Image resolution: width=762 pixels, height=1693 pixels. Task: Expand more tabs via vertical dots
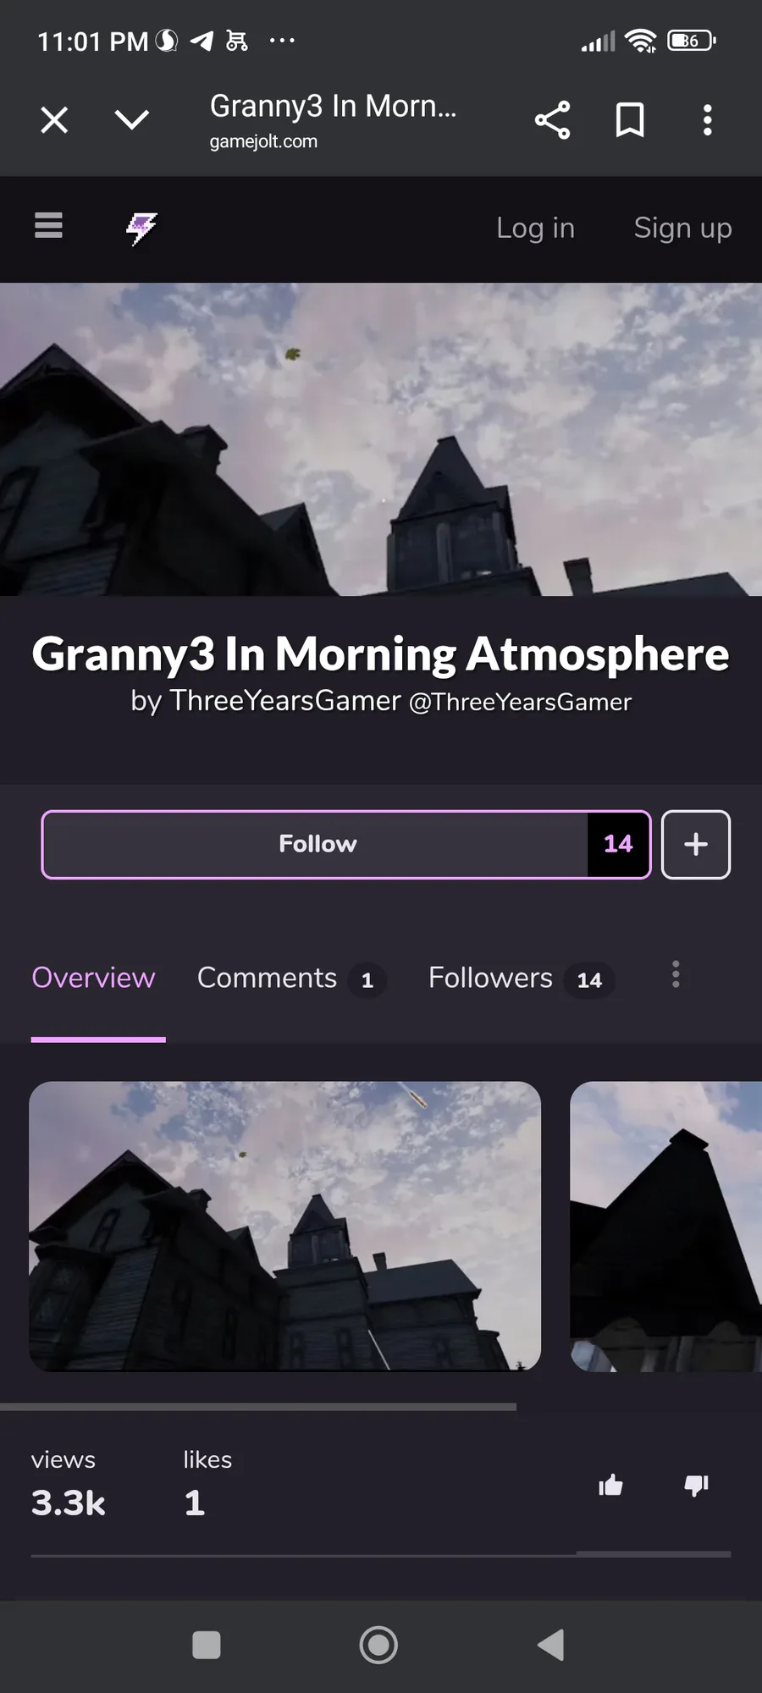[676, 974]
